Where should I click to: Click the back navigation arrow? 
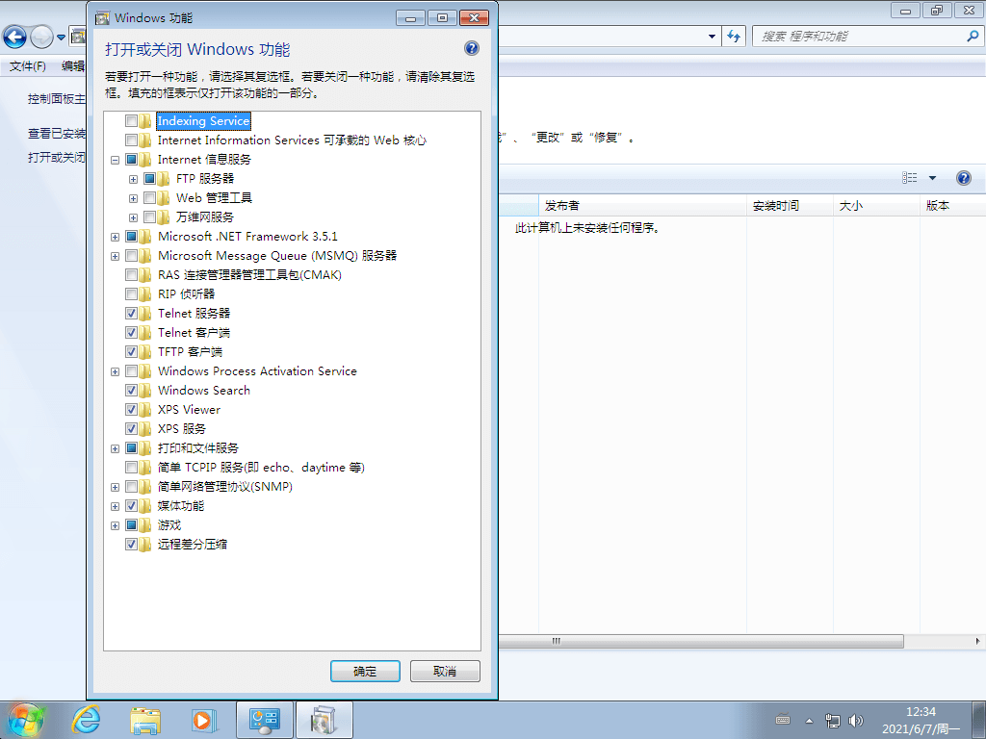click(x=14, y=36)
